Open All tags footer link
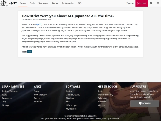 (x=5, y=105)
